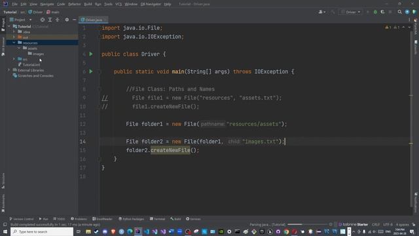The width and height of the screenshot is (419, 236).
Task: Toggle Structure side tab on left edge
Action: 3,181
